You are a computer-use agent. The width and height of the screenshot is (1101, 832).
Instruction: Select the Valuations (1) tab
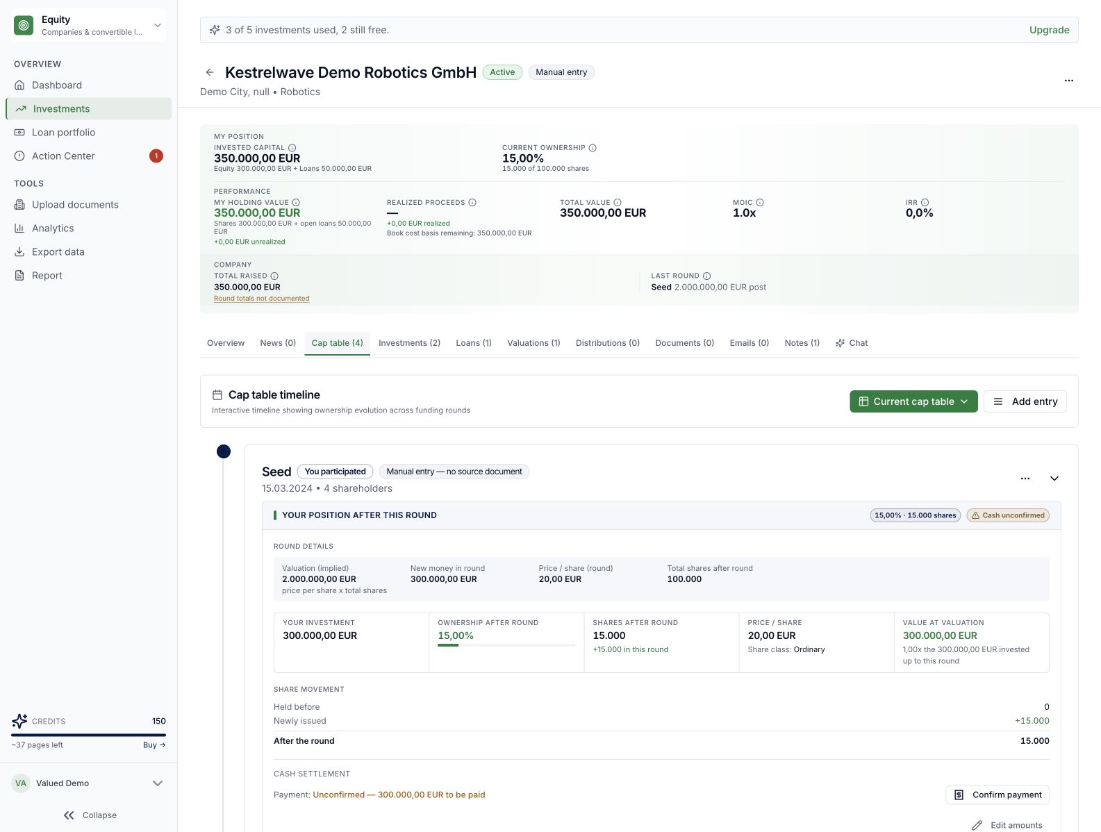(x=533, y=343)
